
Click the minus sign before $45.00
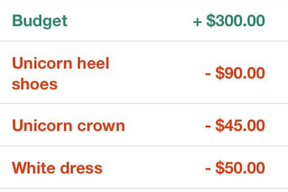click(208, 126)
